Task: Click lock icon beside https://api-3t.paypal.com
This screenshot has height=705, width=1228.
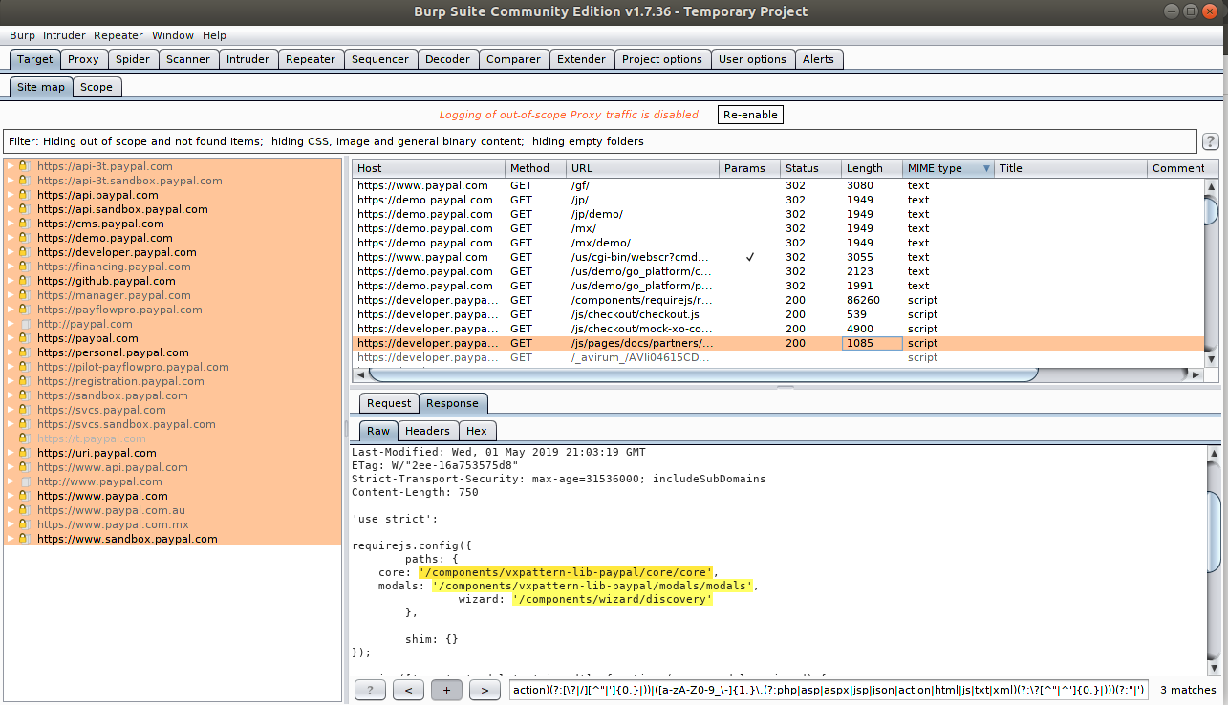Action: tap(25, 166)
